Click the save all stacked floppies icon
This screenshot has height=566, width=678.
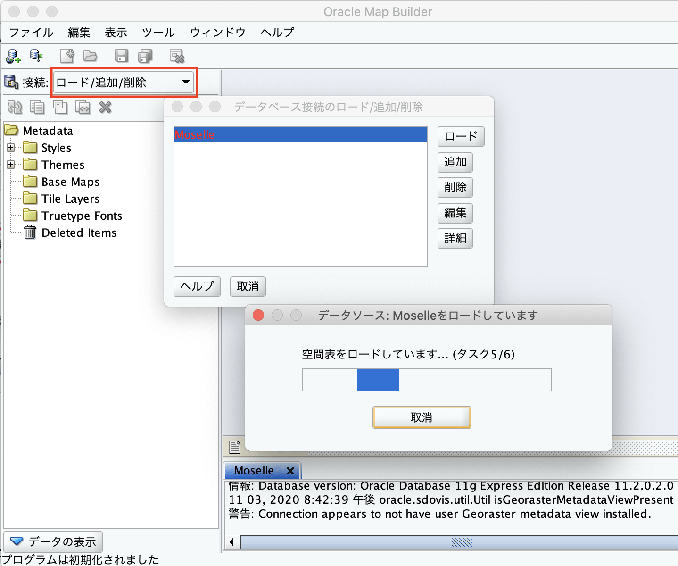[x=145, y=56]
